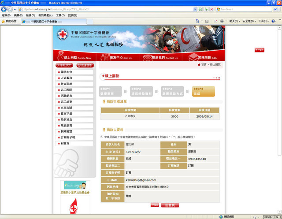Open 教育訓練 sidebar item

[x=74, y=84]
